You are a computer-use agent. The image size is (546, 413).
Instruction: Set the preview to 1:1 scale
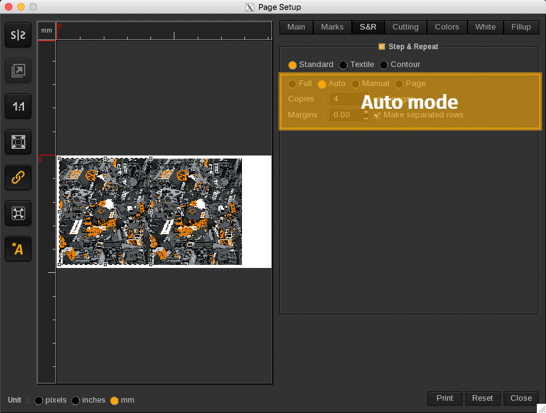point(18,106)
